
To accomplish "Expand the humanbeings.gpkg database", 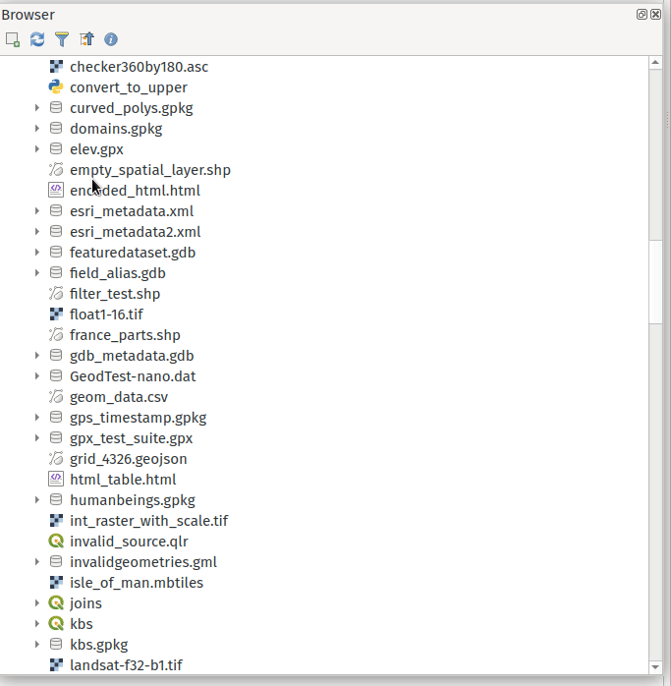I will pos(37,500).
